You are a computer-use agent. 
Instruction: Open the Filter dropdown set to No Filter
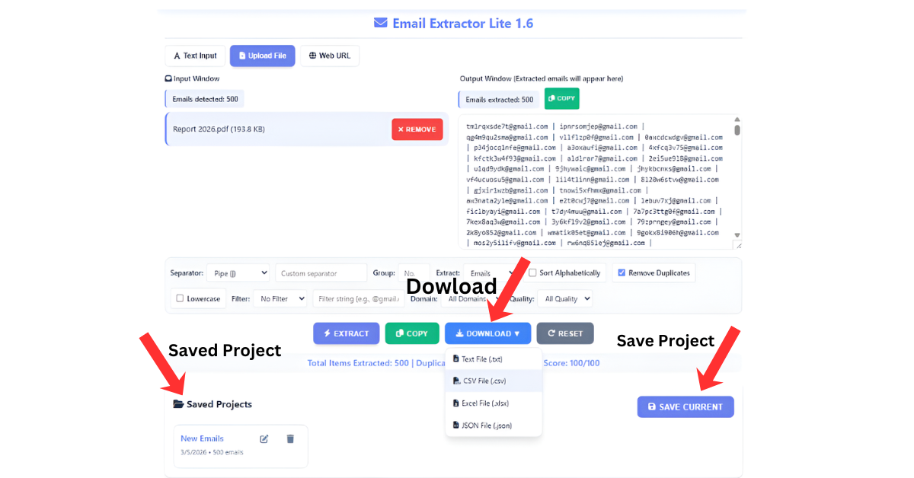281,299
